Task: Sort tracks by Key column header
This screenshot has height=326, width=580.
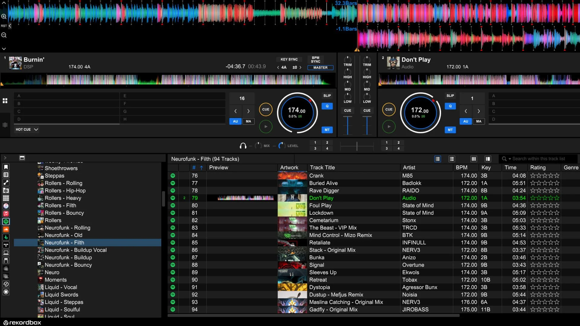Action: click(486, 168)
